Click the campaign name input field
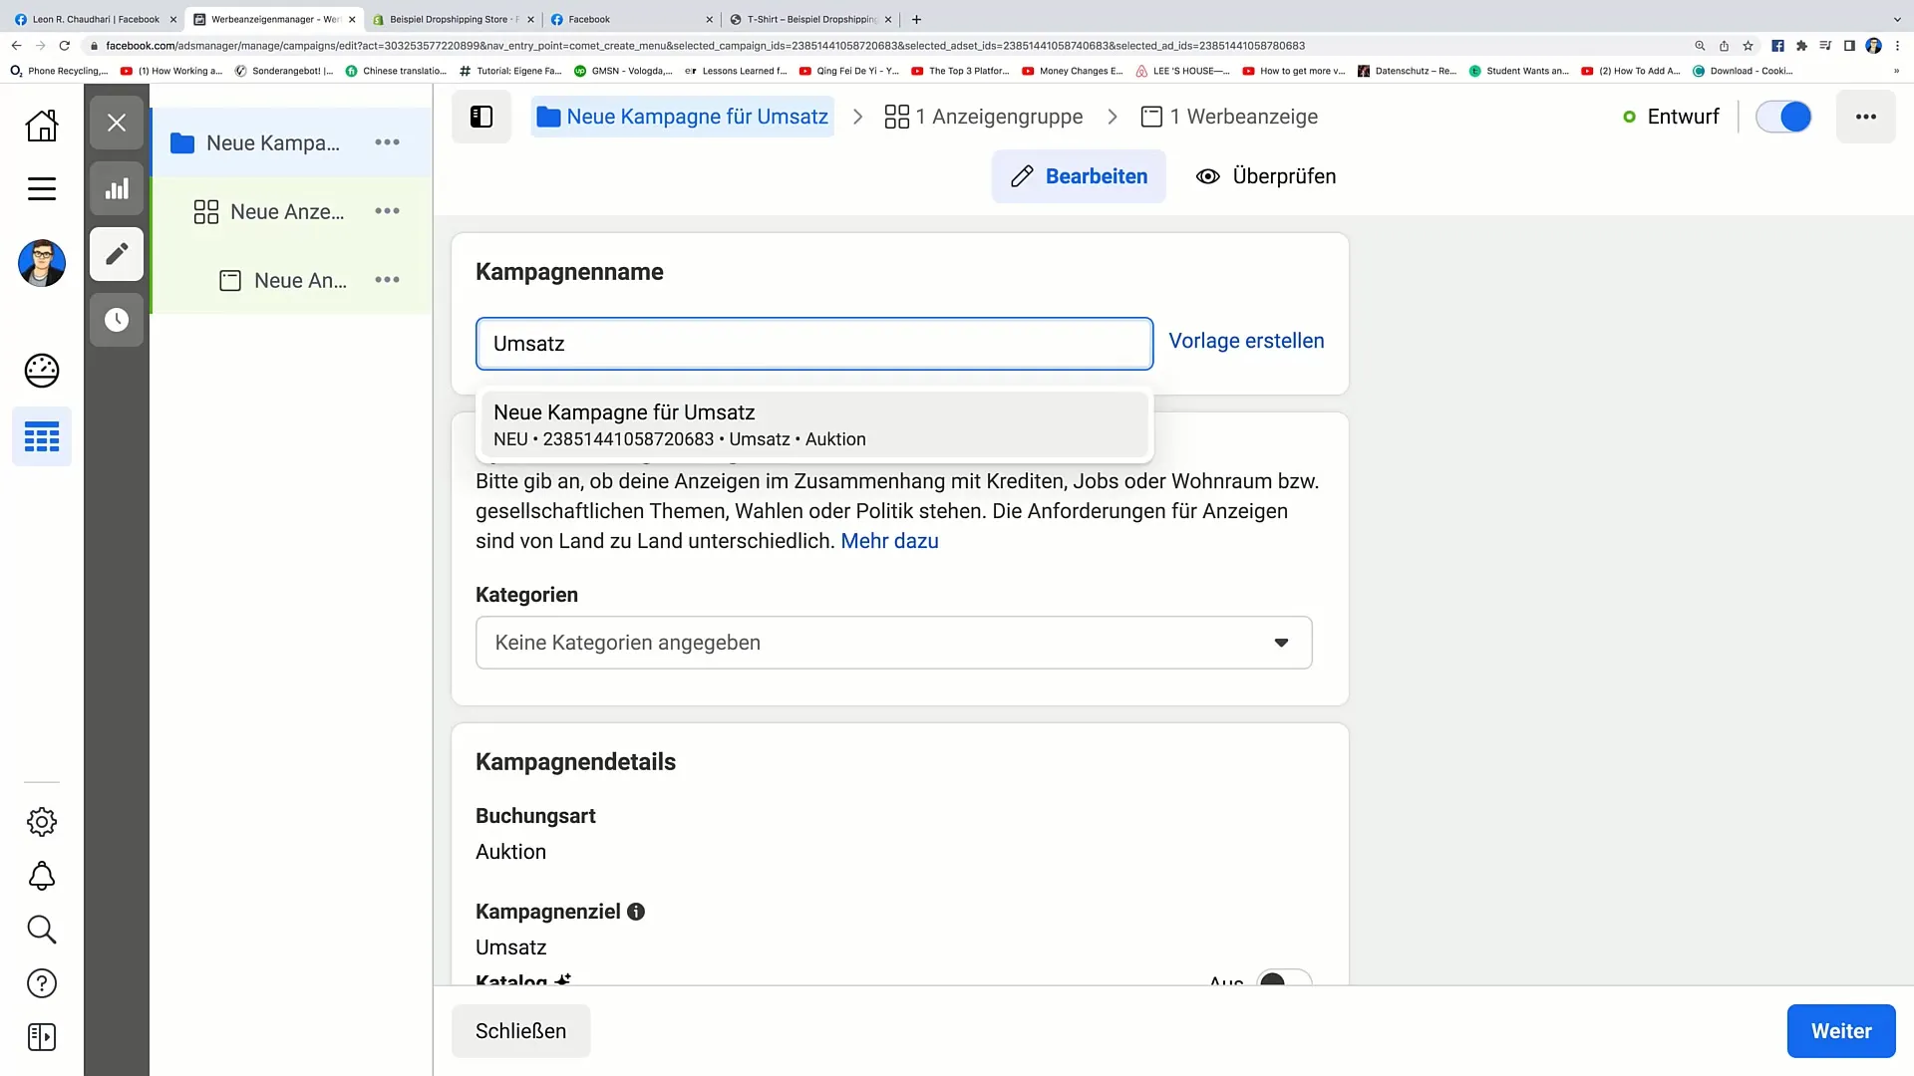The image size is (1914, 1076). pyautogui.click(x=813, y=343)
